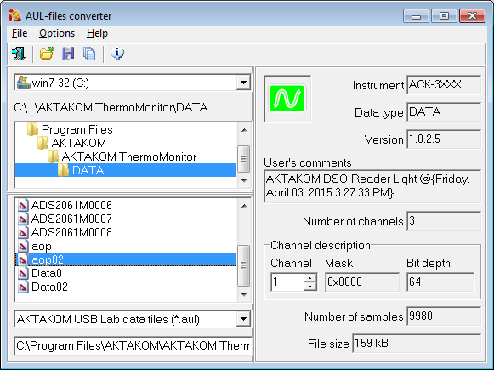Click the Data01 file icon
This screenshot has height=370, width=494.
pyautogui.click(x=23, y=273)
